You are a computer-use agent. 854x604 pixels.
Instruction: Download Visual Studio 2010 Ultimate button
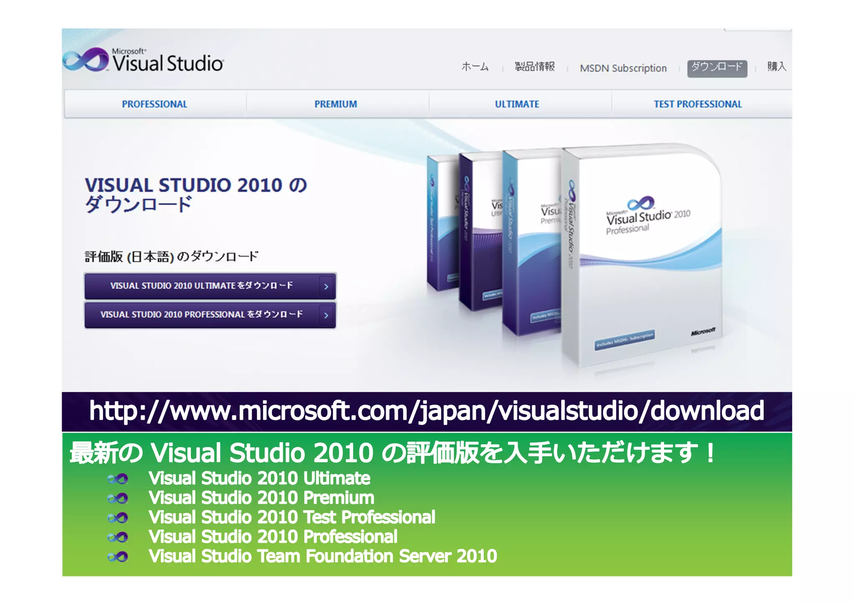[201, 286]
